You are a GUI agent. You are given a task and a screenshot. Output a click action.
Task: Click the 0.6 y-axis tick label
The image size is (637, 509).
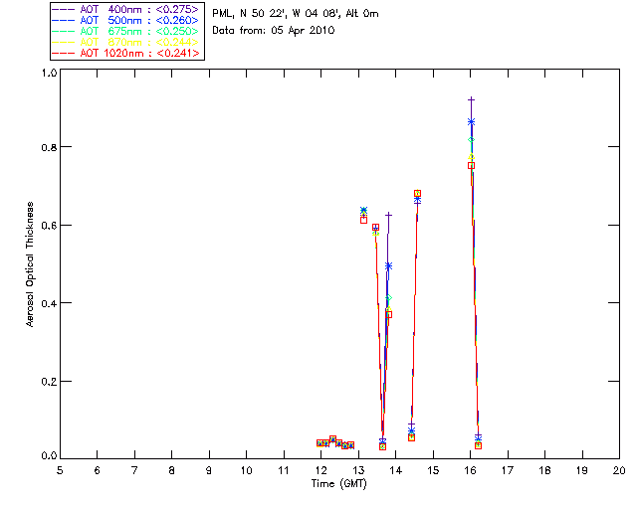coord(49,226)
